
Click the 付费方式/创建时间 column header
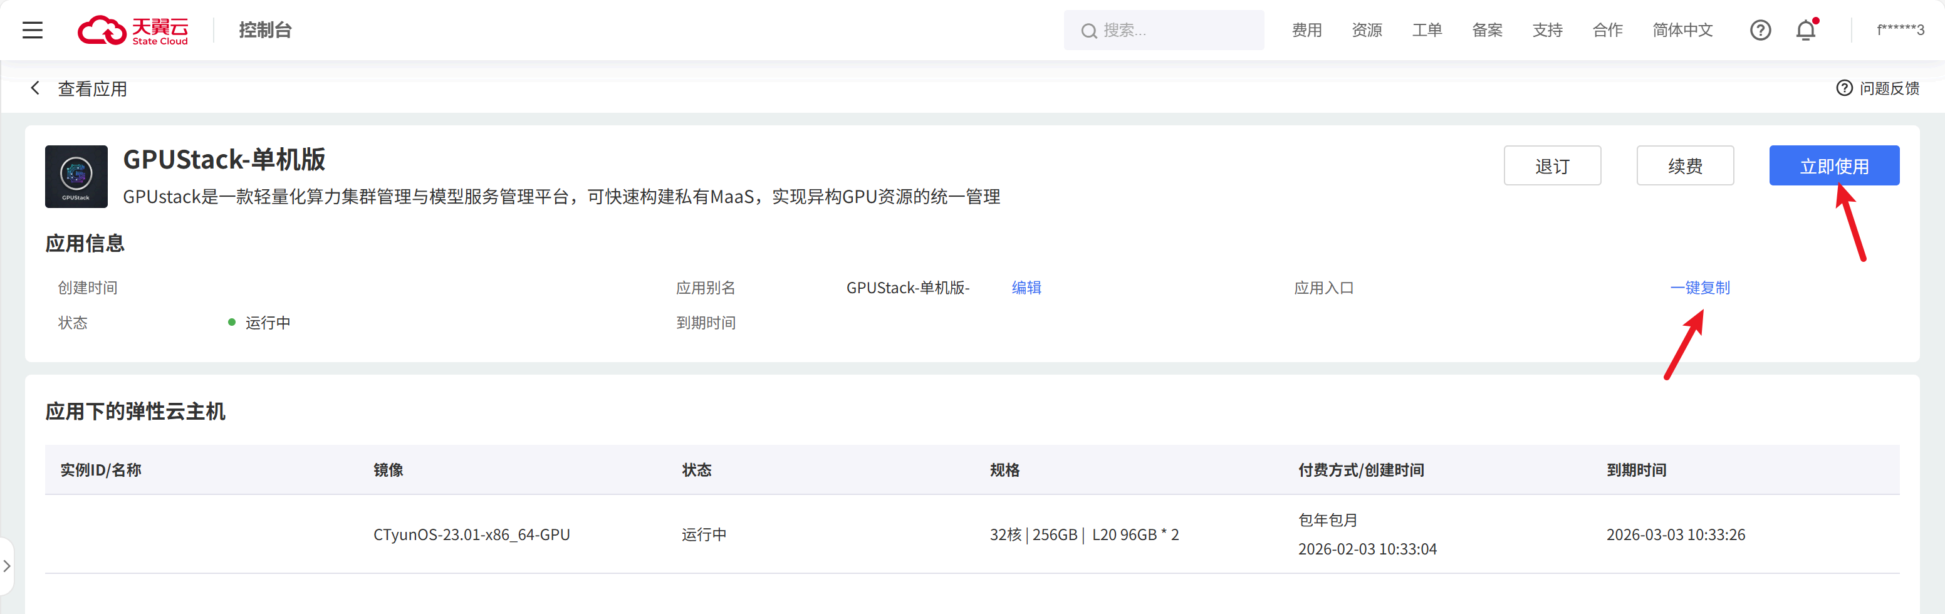pyautogui.click(x=1360, y=470)
